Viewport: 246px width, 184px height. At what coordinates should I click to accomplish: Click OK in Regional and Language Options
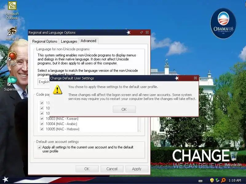[x=87, y=169]
